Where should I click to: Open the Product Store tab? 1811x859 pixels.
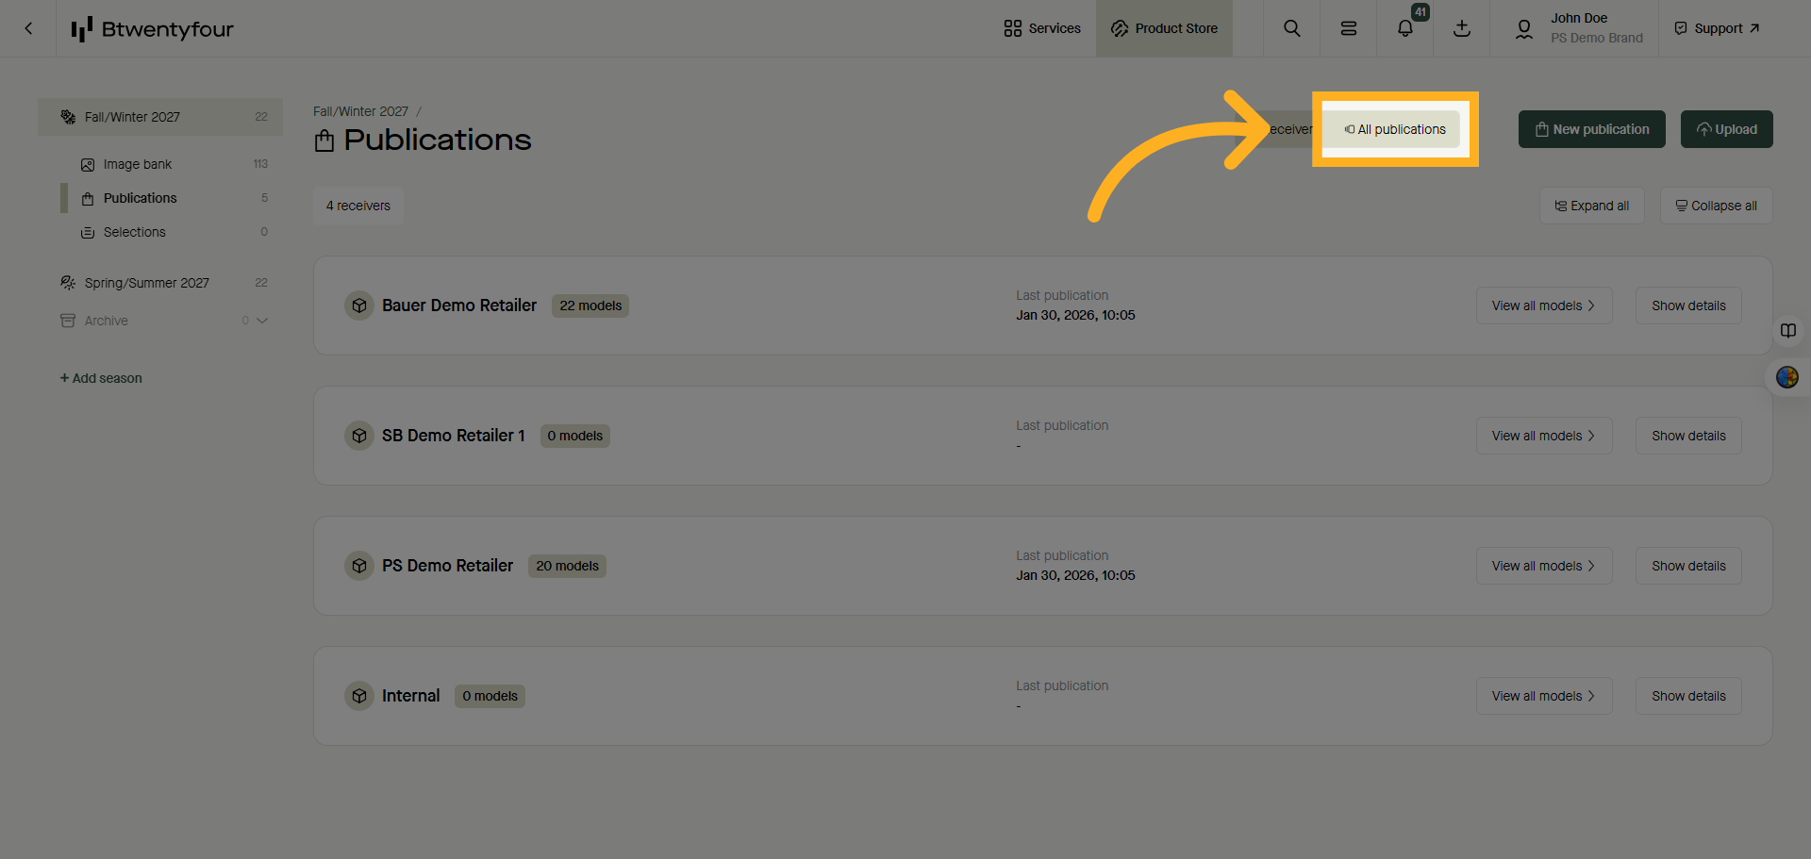coord(1164,28)
